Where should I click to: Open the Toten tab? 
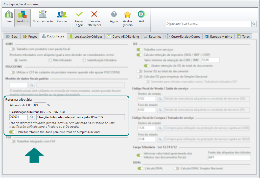click(243, 36)
